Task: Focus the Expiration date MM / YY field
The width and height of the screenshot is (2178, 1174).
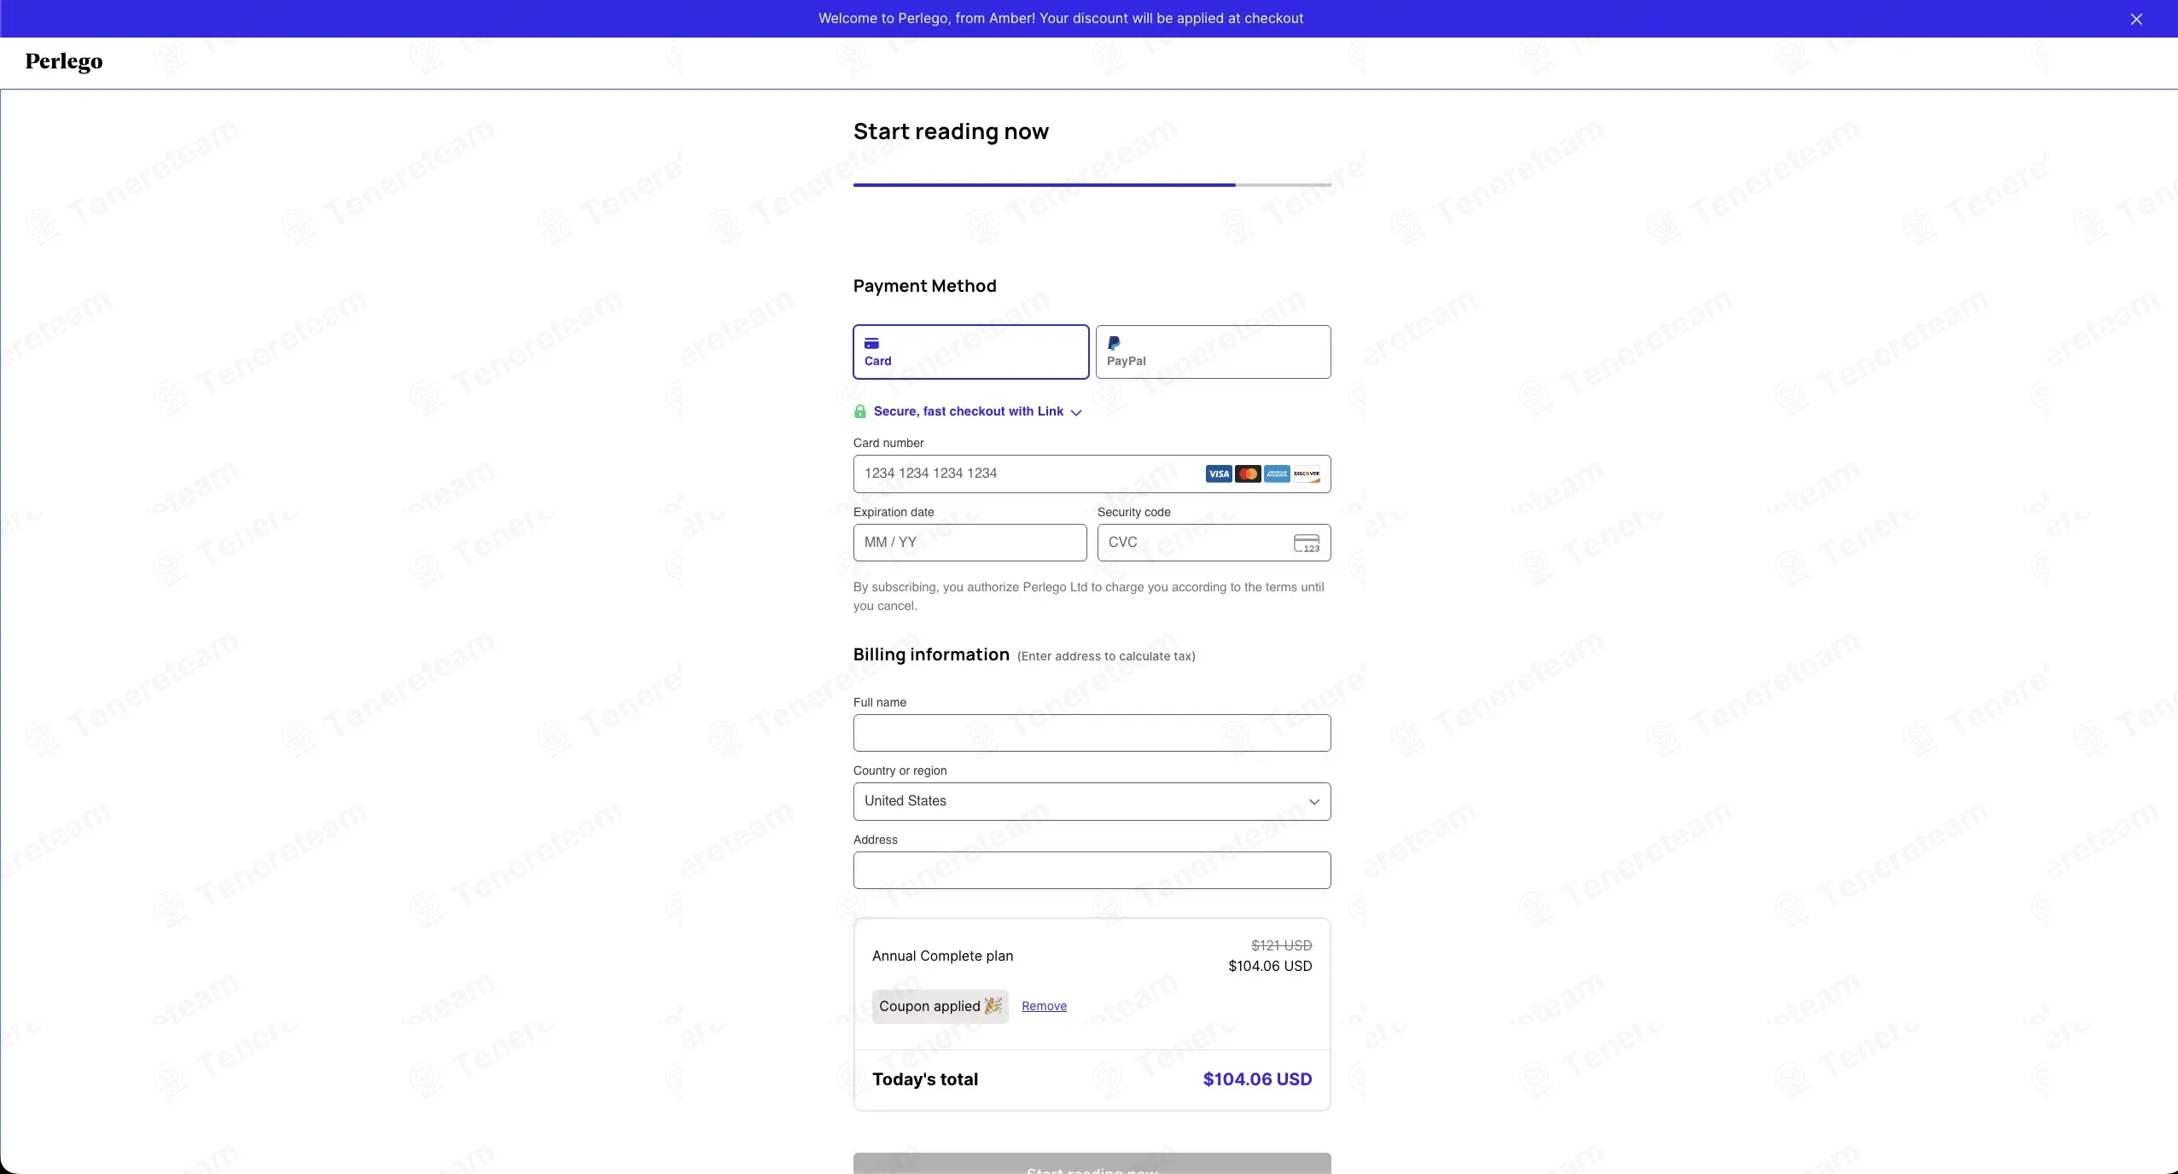Action: (970, 543)
